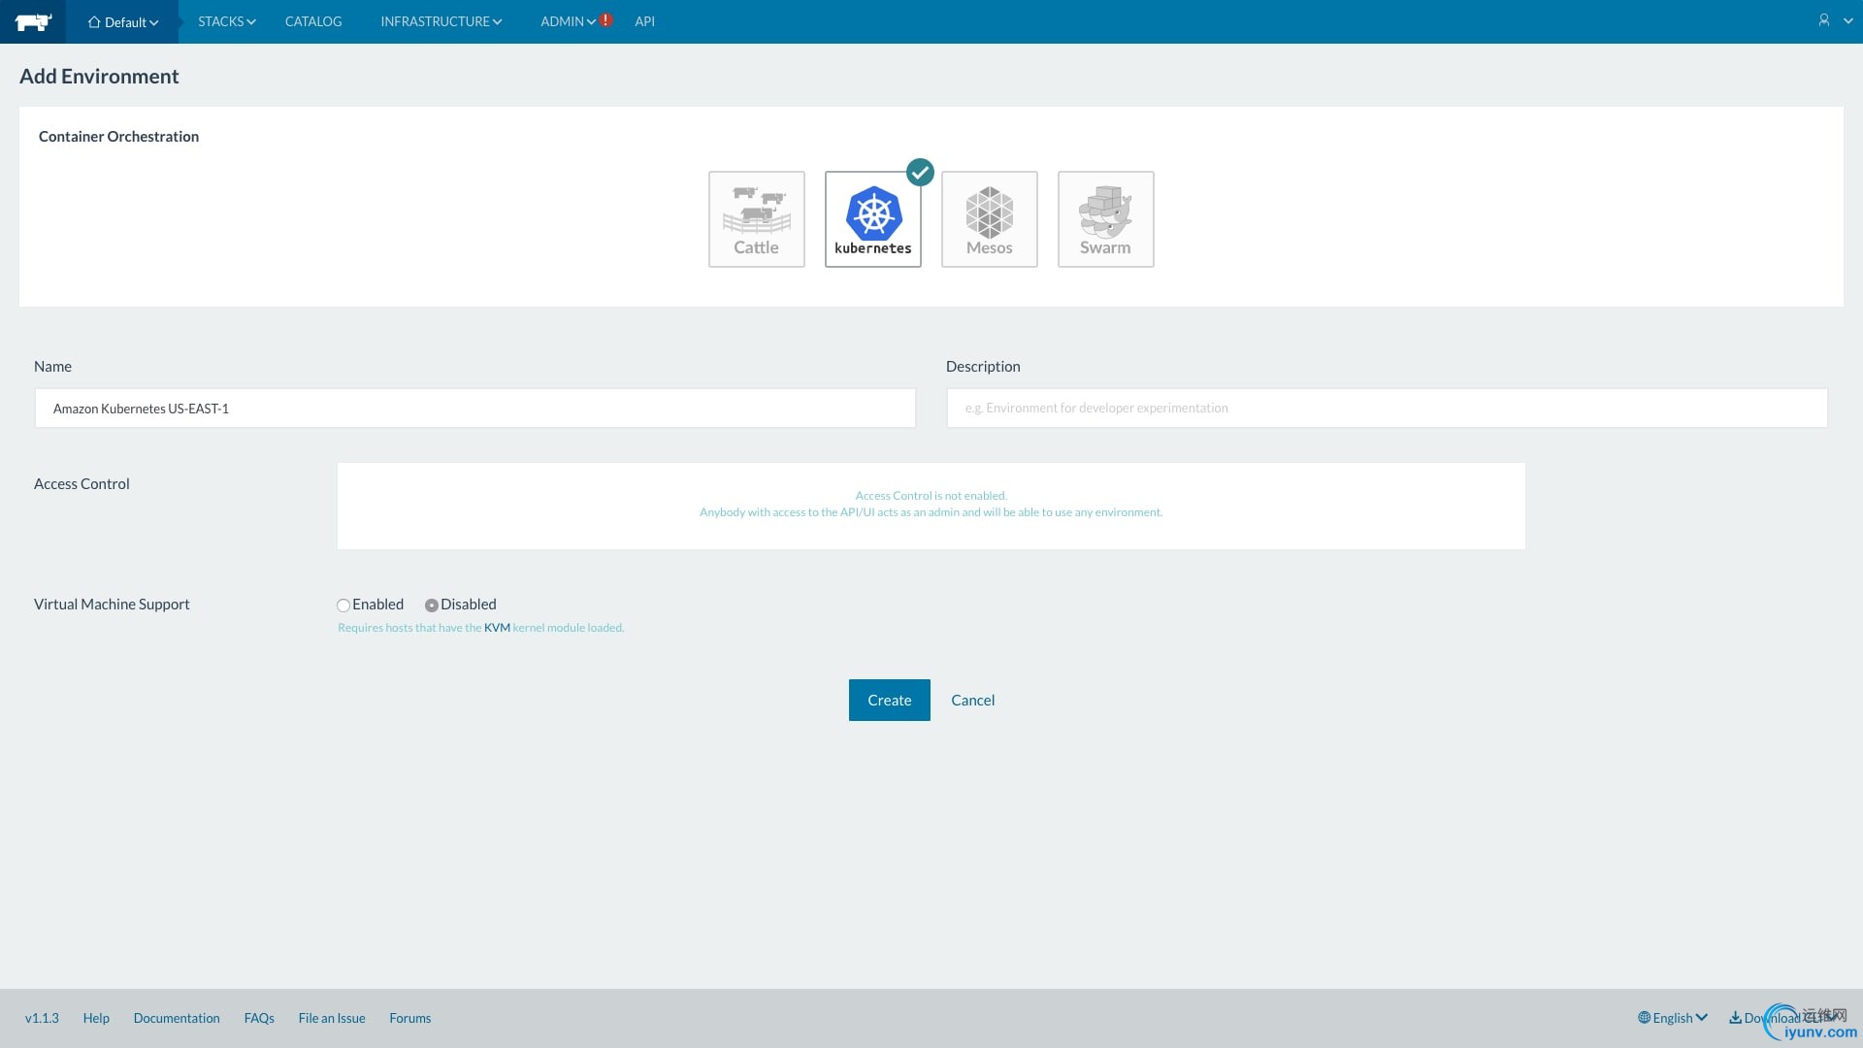Open the KVM link
The height and width of the screenshot is (1048, 1863).
tap(497, 628)
